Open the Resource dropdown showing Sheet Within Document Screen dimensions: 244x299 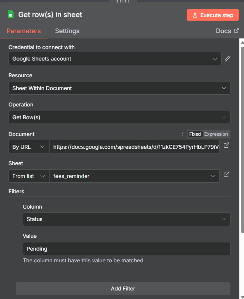[119, 88]
